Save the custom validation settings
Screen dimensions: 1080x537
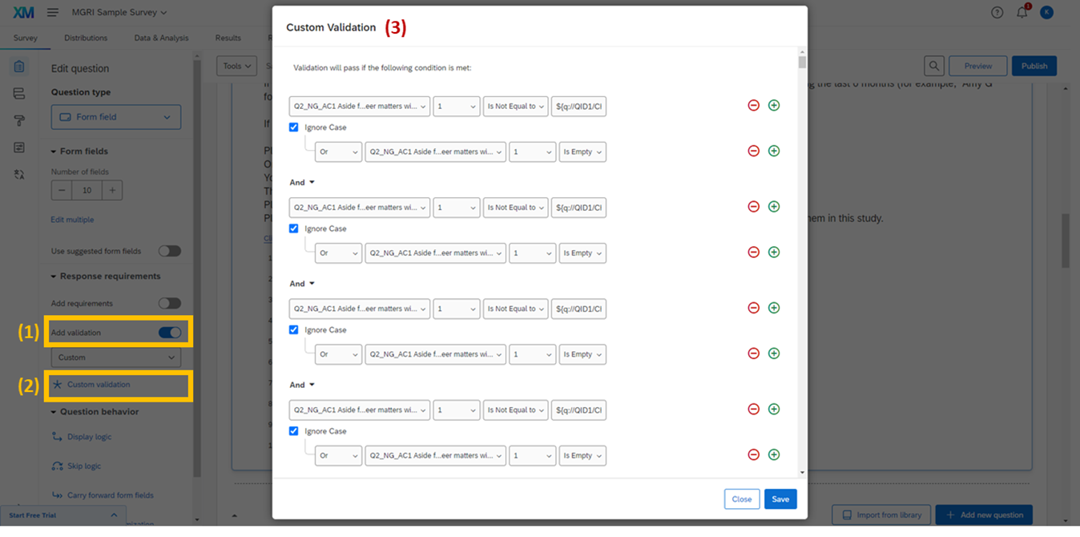point(780,499)
